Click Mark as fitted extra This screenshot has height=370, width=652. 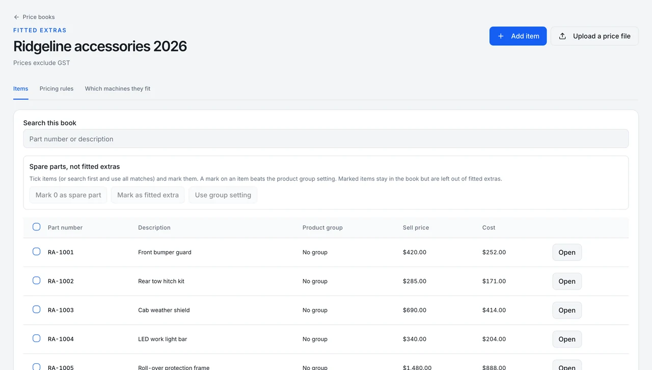tap(148, 195)
